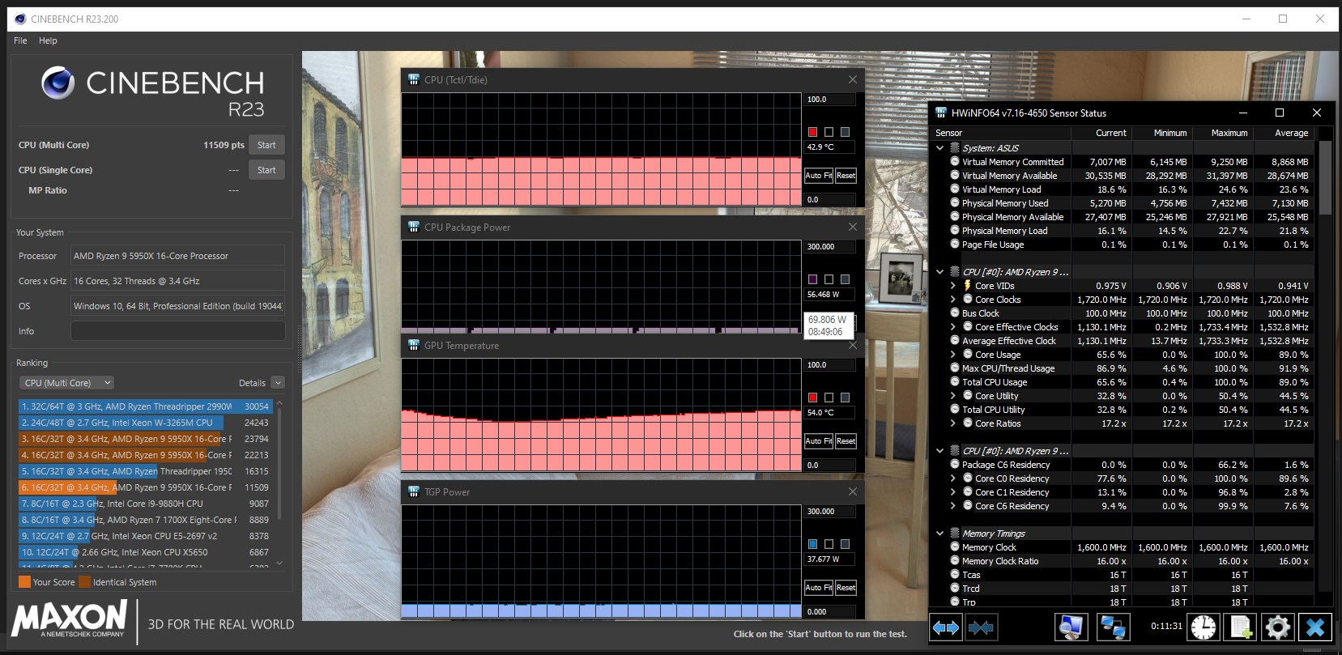Expand the Core Ratios row
This screenshot has width=1342, height=655.
point(952,423)
